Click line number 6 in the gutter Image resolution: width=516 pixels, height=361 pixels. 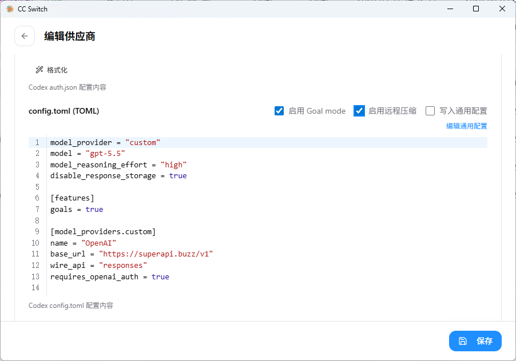(x=37, y=198)
